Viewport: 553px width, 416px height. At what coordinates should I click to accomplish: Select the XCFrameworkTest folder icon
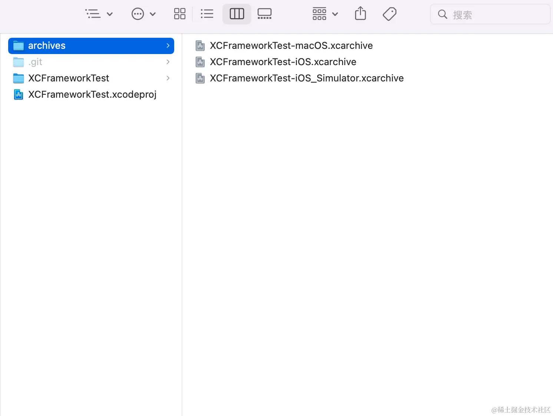(x=19, y=78)
